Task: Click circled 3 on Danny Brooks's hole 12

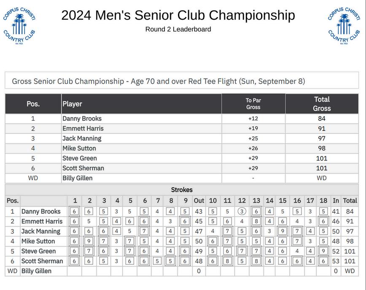Action: [x=242, y=211]
